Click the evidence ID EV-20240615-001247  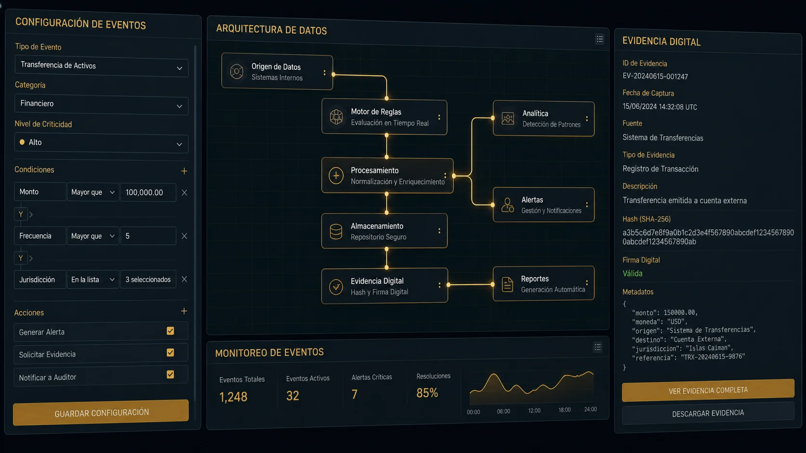pyautogui.click(x=655, y=76)
